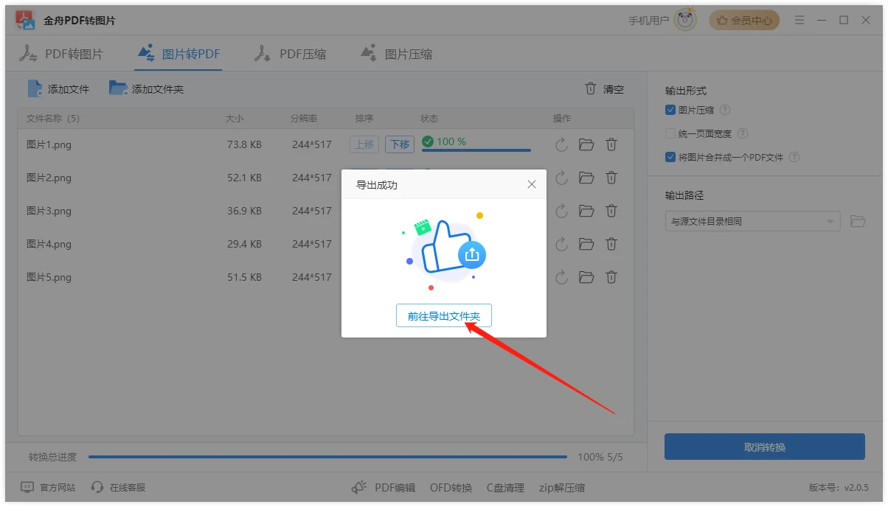Click the reconvert icon for 图片1.png

(561, 144)
